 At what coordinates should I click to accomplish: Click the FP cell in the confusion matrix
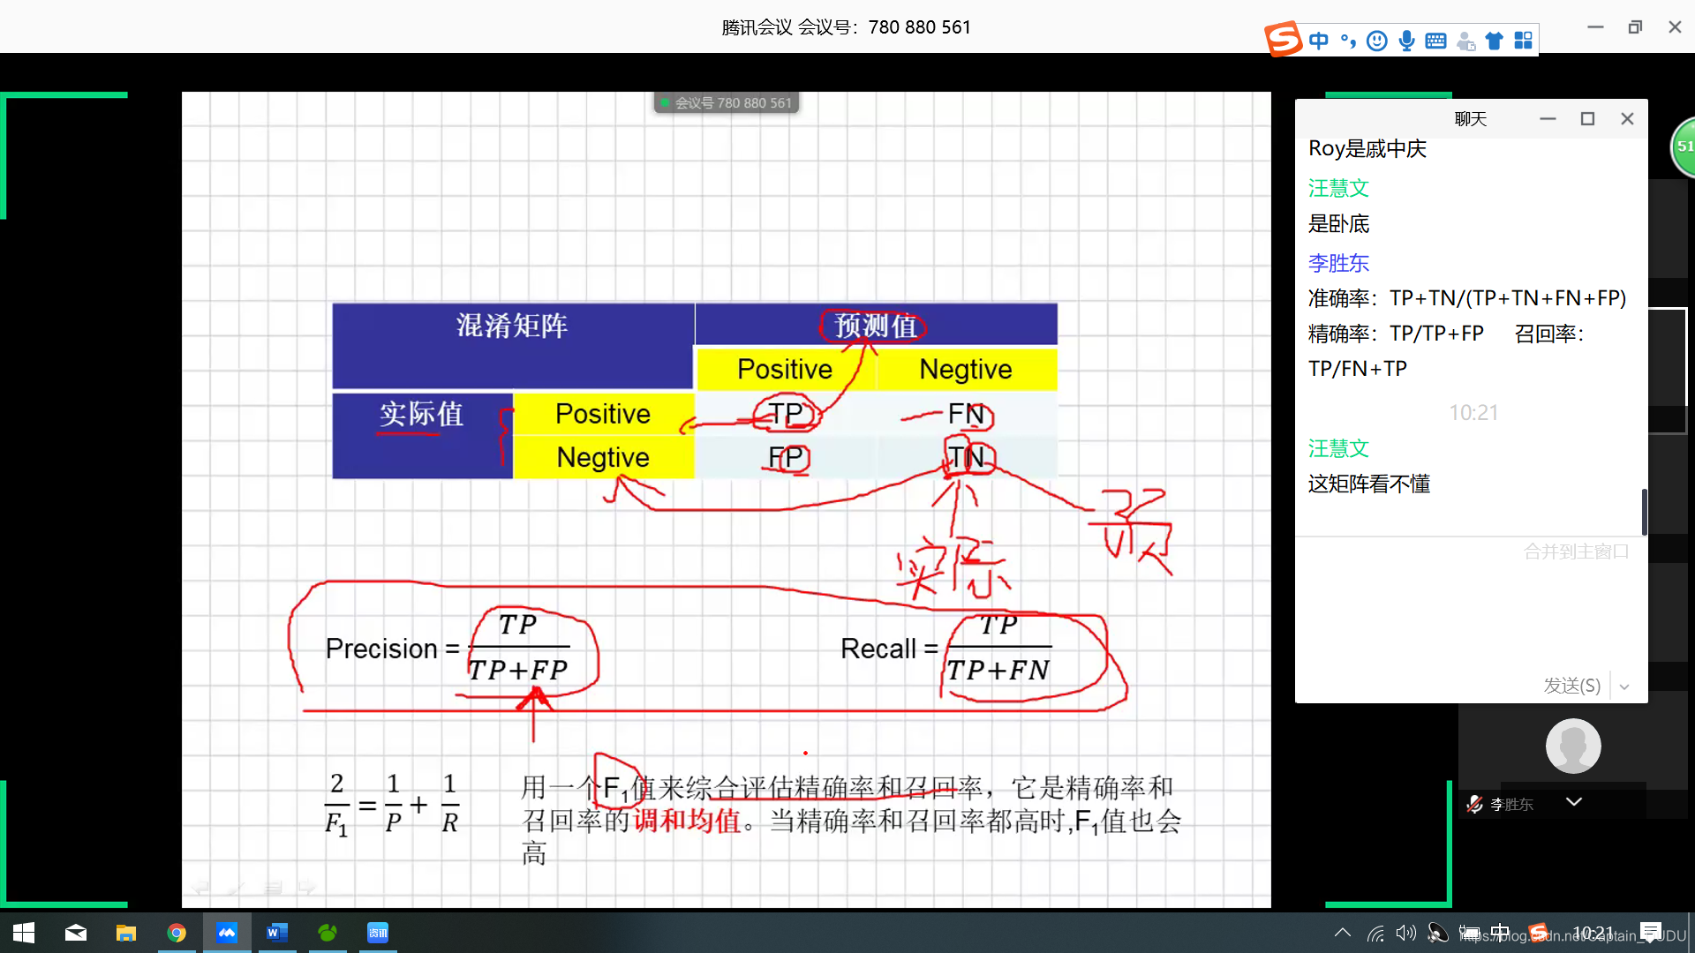click(785, 457)
